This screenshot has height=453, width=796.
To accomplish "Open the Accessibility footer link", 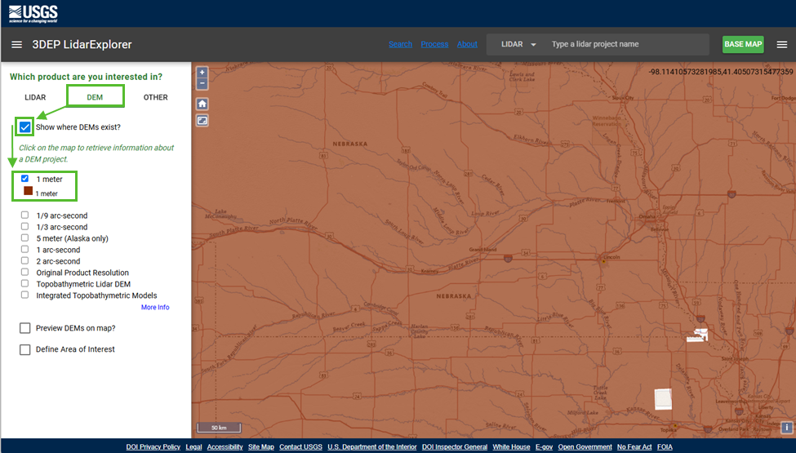I will (x=225, y=447).
